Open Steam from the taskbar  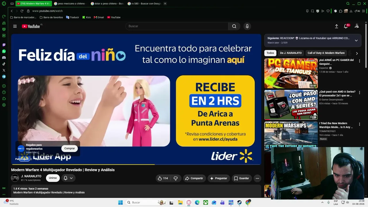(x=239, y=202)
